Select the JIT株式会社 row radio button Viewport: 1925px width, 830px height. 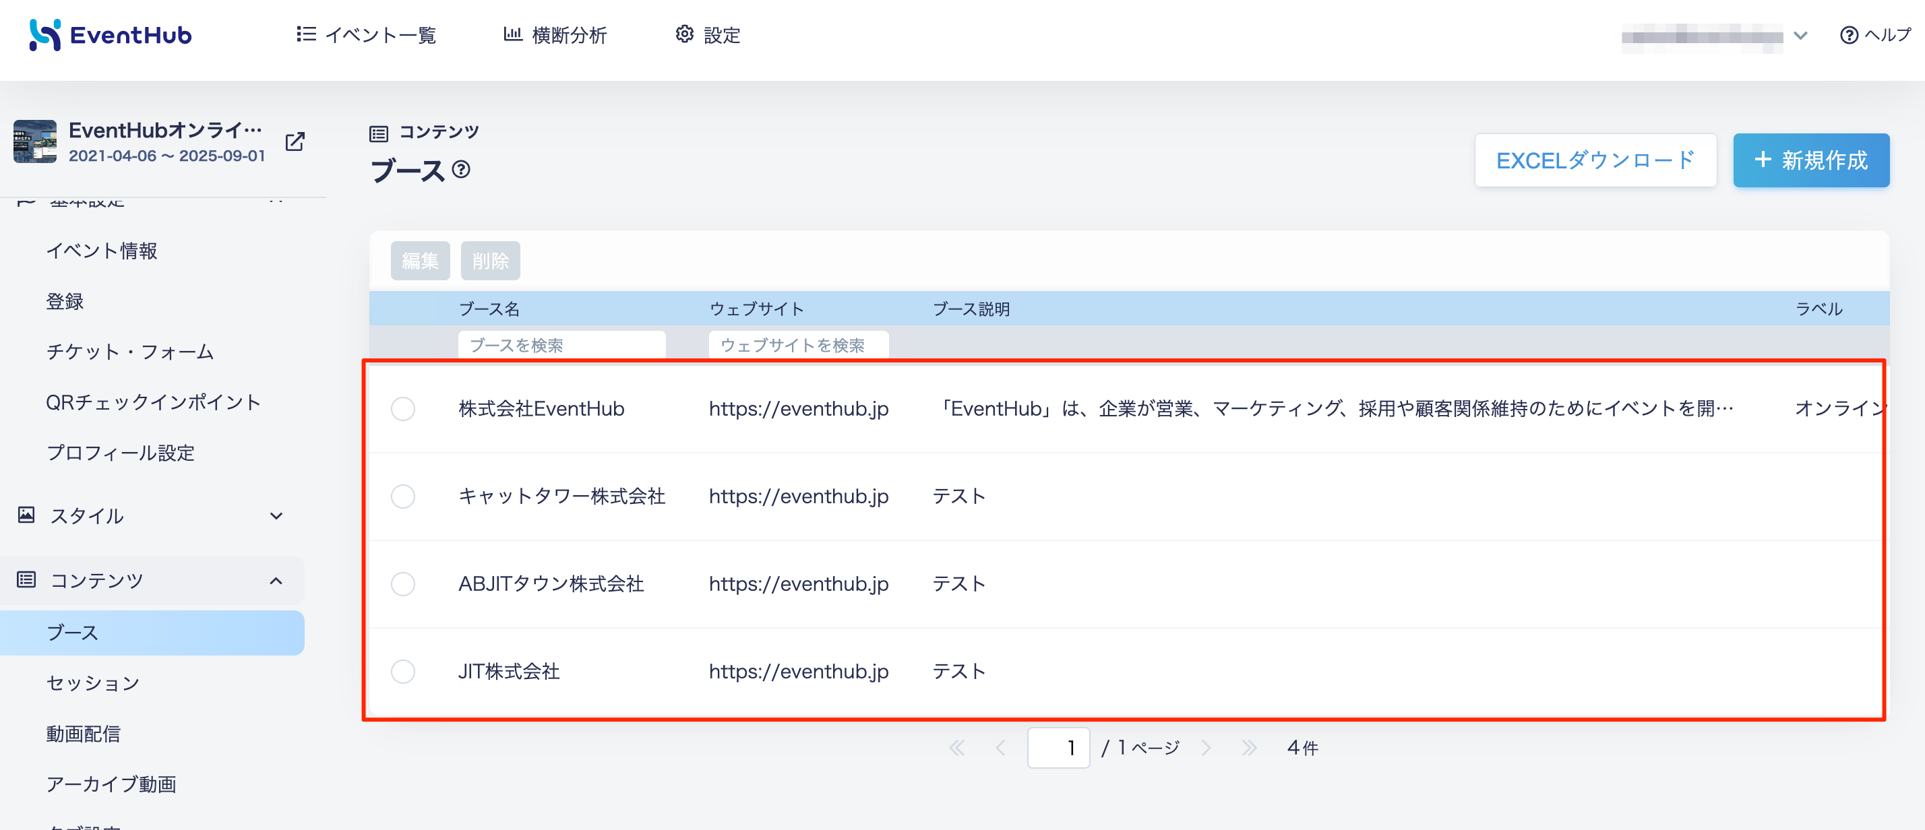(x=403, y=671)
